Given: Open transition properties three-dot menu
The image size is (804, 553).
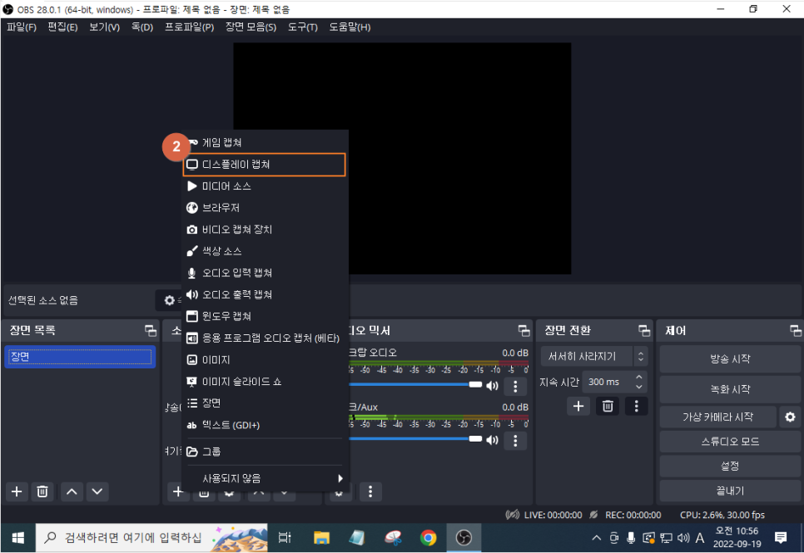Looking at the screenshot, I should (637, 407).
